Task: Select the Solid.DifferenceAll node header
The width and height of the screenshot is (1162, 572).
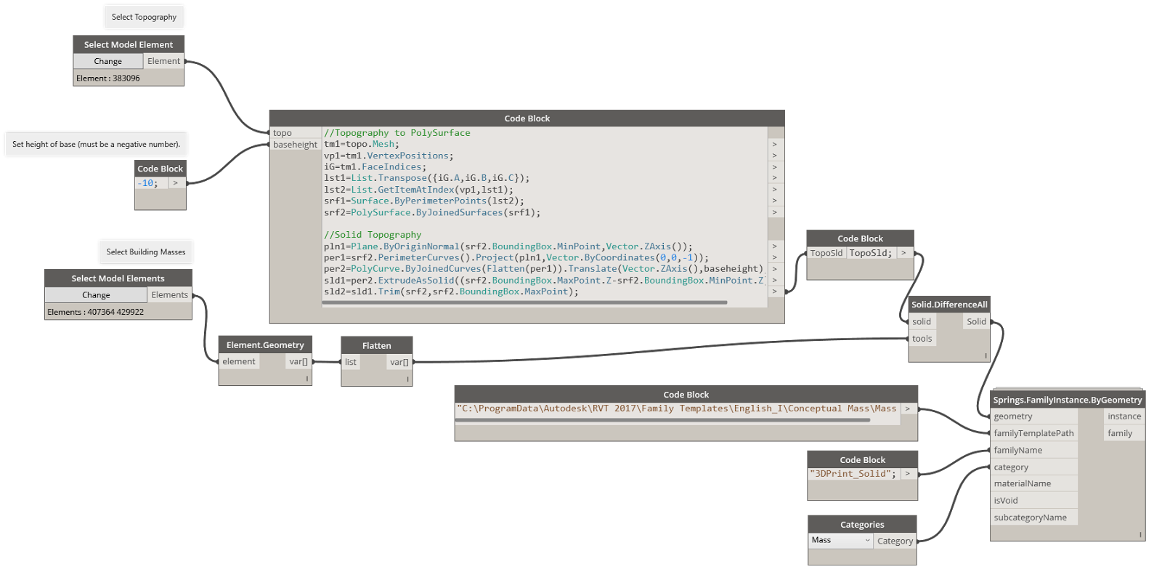Action: (x=949, y=305)
